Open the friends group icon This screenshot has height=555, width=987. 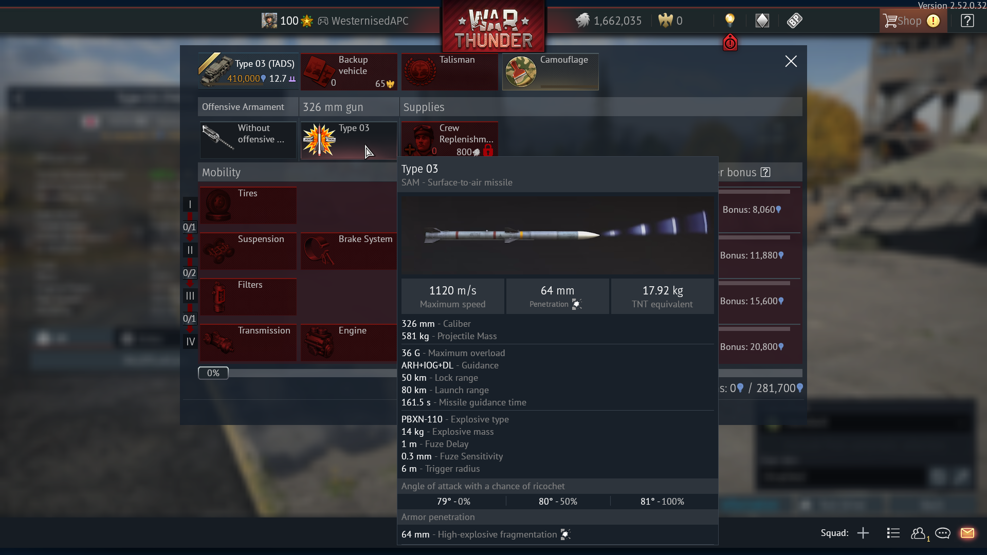click(x=919, y=533)
